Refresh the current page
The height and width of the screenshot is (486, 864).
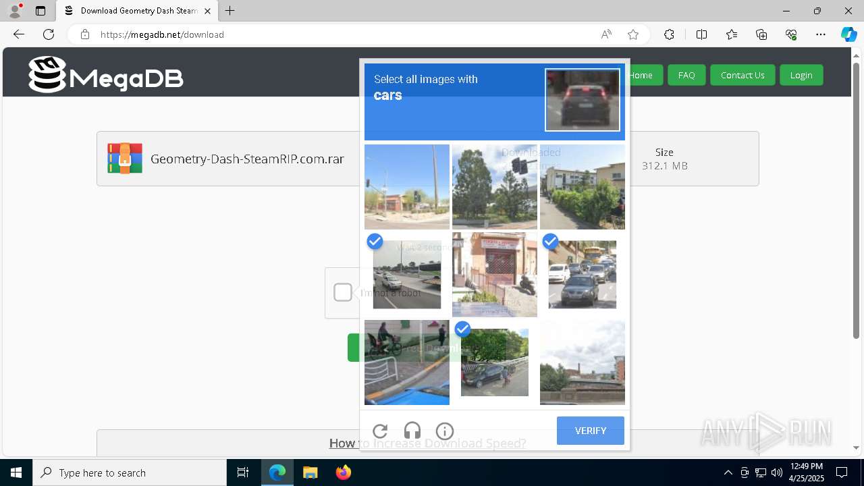pos(49,34)
